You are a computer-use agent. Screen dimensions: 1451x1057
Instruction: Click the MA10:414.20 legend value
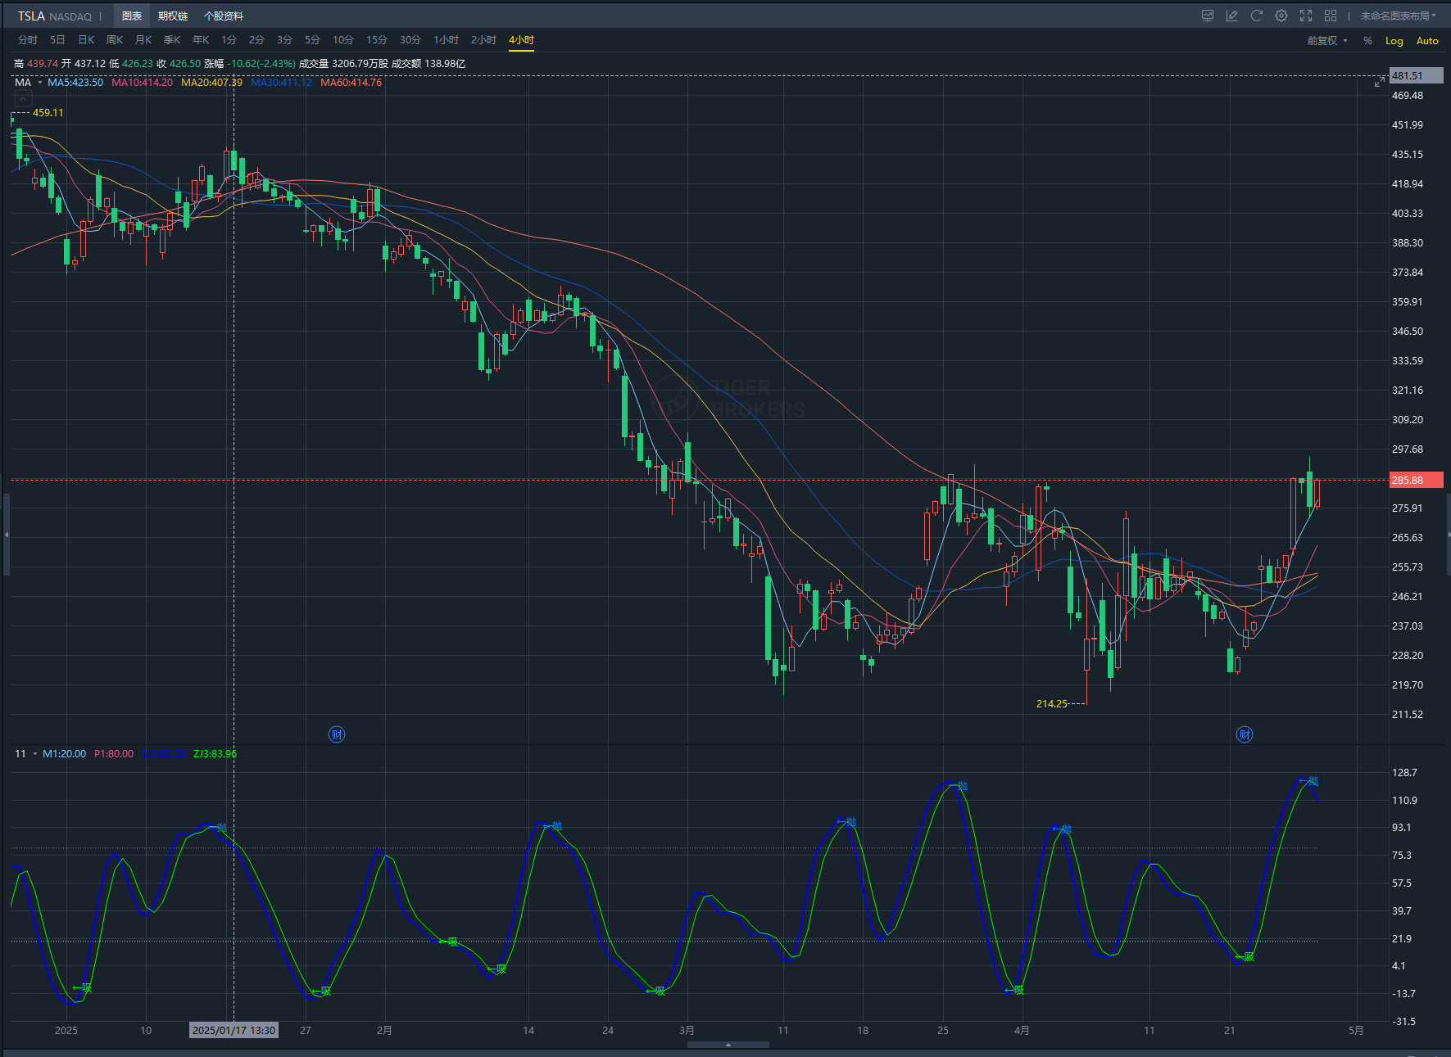[x=142, y=83]
